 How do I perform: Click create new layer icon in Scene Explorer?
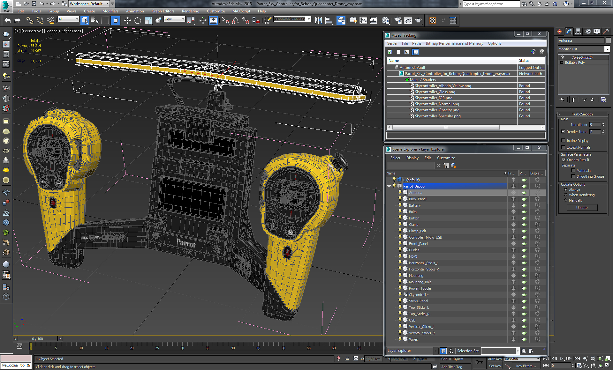(x=453, y=166)
